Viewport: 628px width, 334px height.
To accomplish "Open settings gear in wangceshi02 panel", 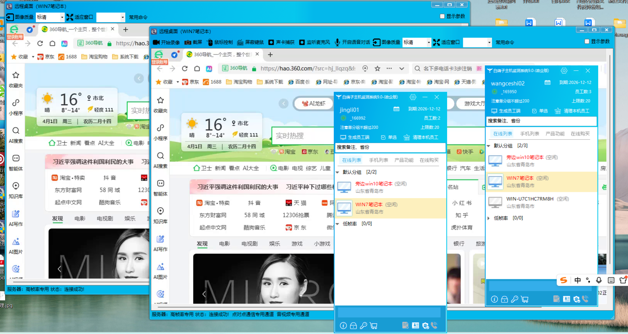I will tap(564, 71).
